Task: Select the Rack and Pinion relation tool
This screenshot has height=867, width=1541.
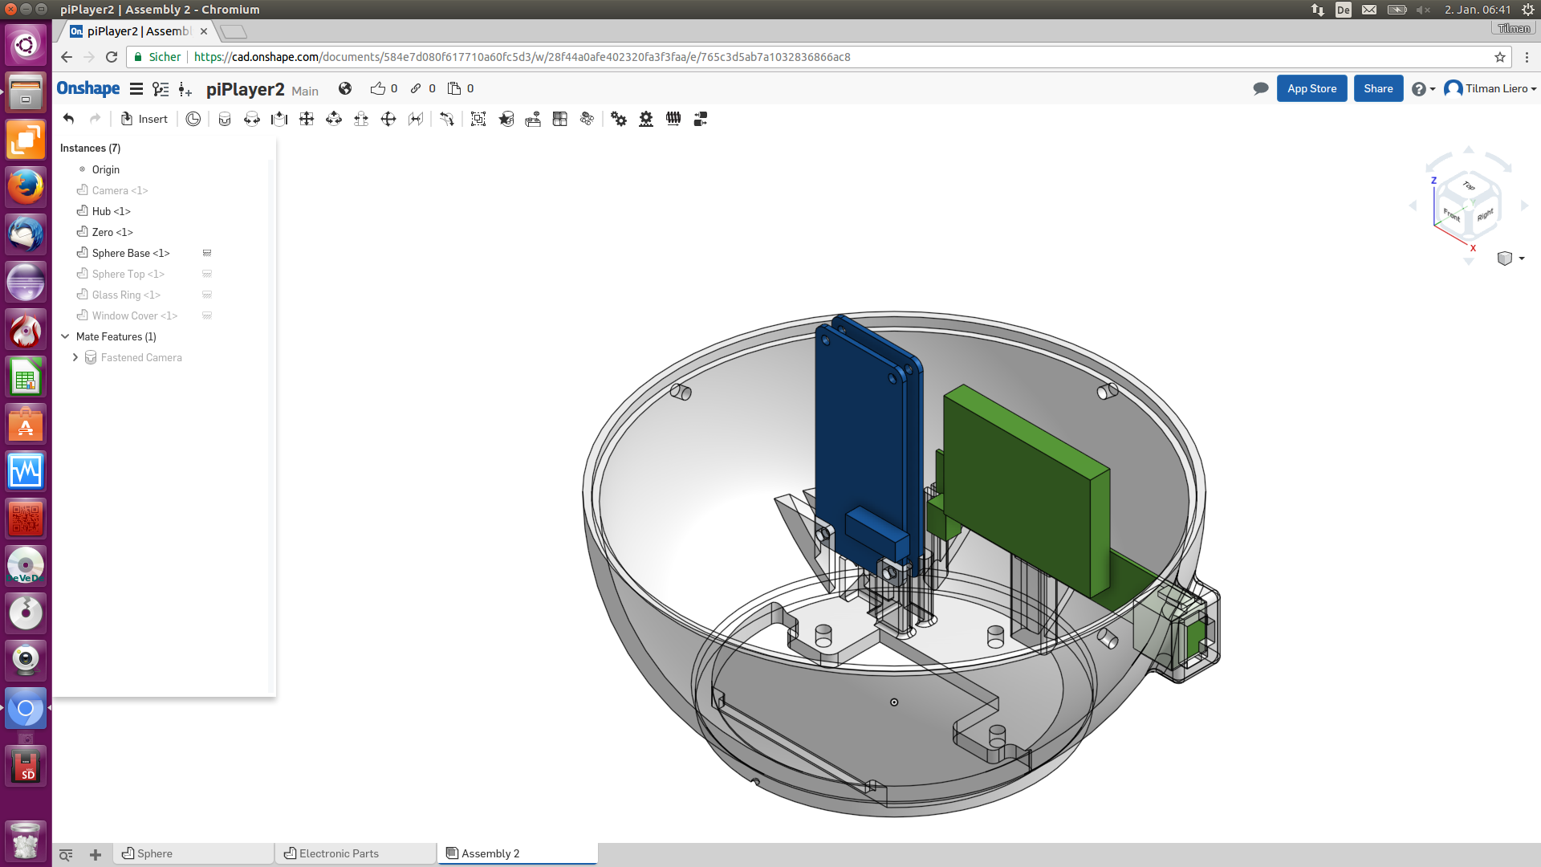Action: click(646, 119)
